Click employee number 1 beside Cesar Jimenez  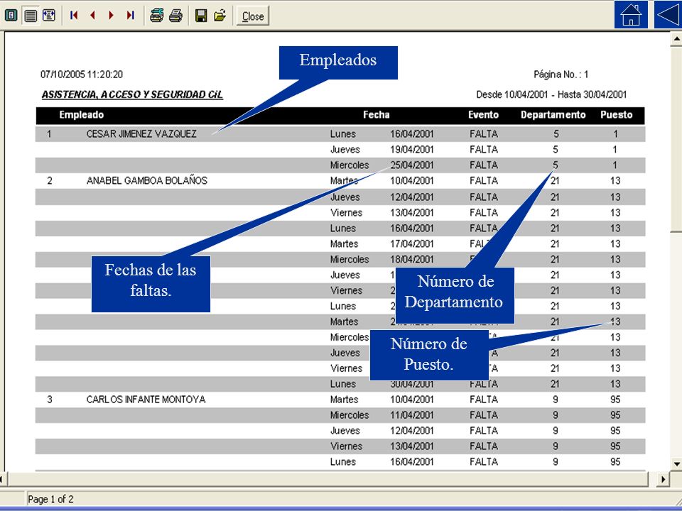pos(49,134)
